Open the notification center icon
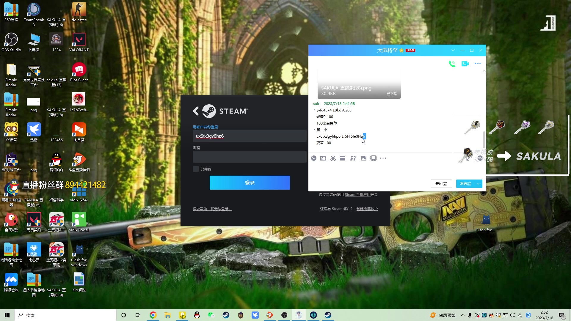 pos(562,315)
